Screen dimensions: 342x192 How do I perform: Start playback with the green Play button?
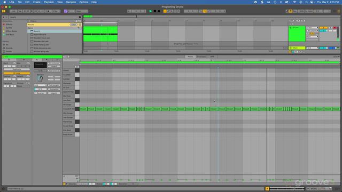tap(151, 11)
